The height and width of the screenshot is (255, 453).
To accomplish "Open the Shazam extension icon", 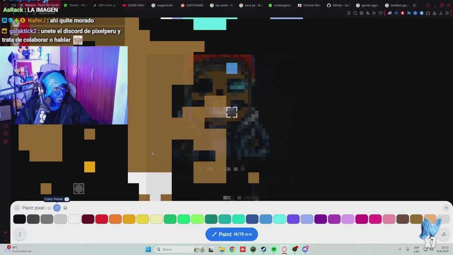I will pos(422,13).
